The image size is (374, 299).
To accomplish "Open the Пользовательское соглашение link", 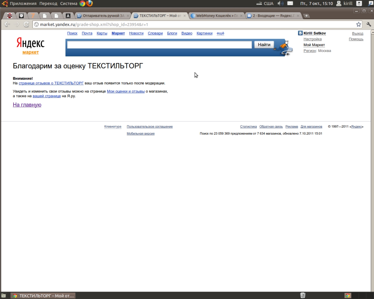I will 150,126.
